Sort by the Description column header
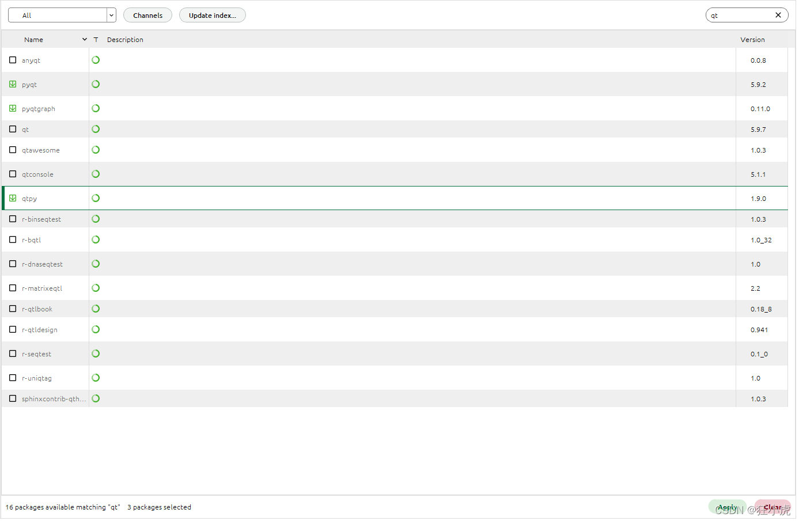The width and height of the screenshot is (799, 521). pos(125,40)
